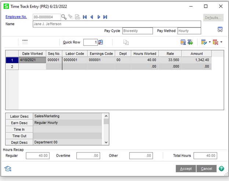Click the Pay Method field

[x=189, y=31]
